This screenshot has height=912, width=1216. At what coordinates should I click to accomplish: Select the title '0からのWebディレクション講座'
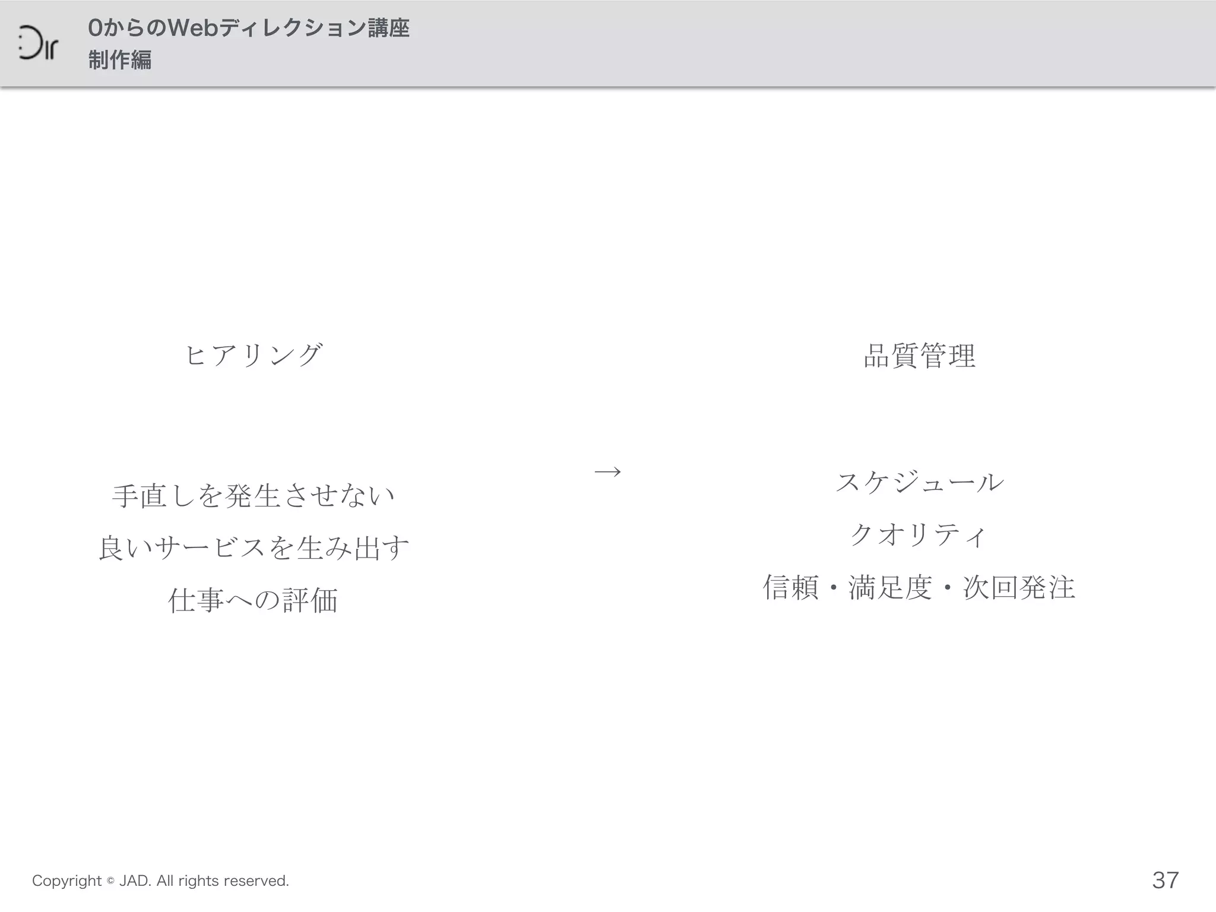pos(249,28)
